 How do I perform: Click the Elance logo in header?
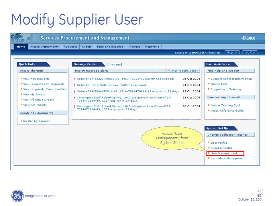249,38
